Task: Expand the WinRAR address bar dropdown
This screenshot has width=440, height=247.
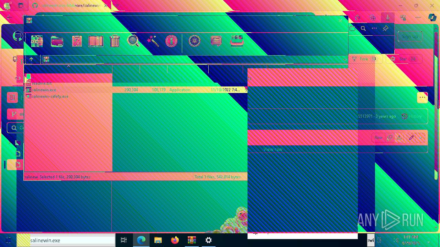Action: pos(345,60)
